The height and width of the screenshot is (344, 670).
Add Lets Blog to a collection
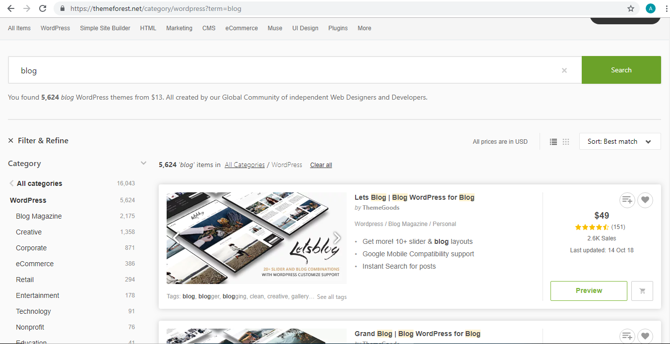[x=627, y=200]
